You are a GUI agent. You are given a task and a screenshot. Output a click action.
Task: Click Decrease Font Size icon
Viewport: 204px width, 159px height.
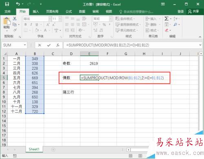click(53, 24)
